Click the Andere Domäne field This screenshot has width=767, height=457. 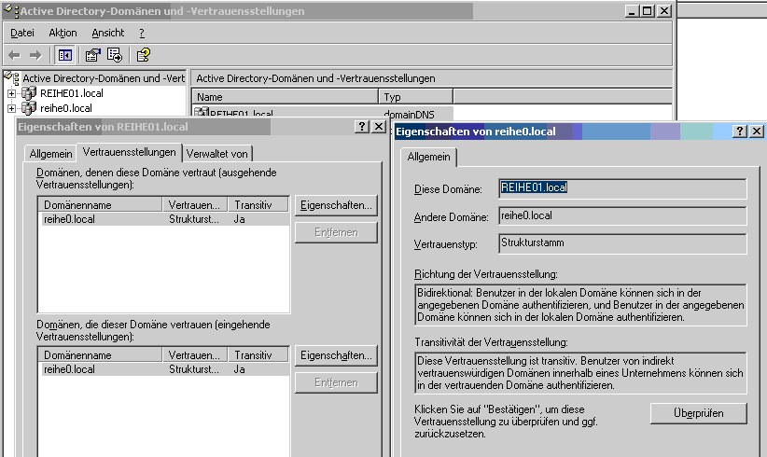coord(622,215)
